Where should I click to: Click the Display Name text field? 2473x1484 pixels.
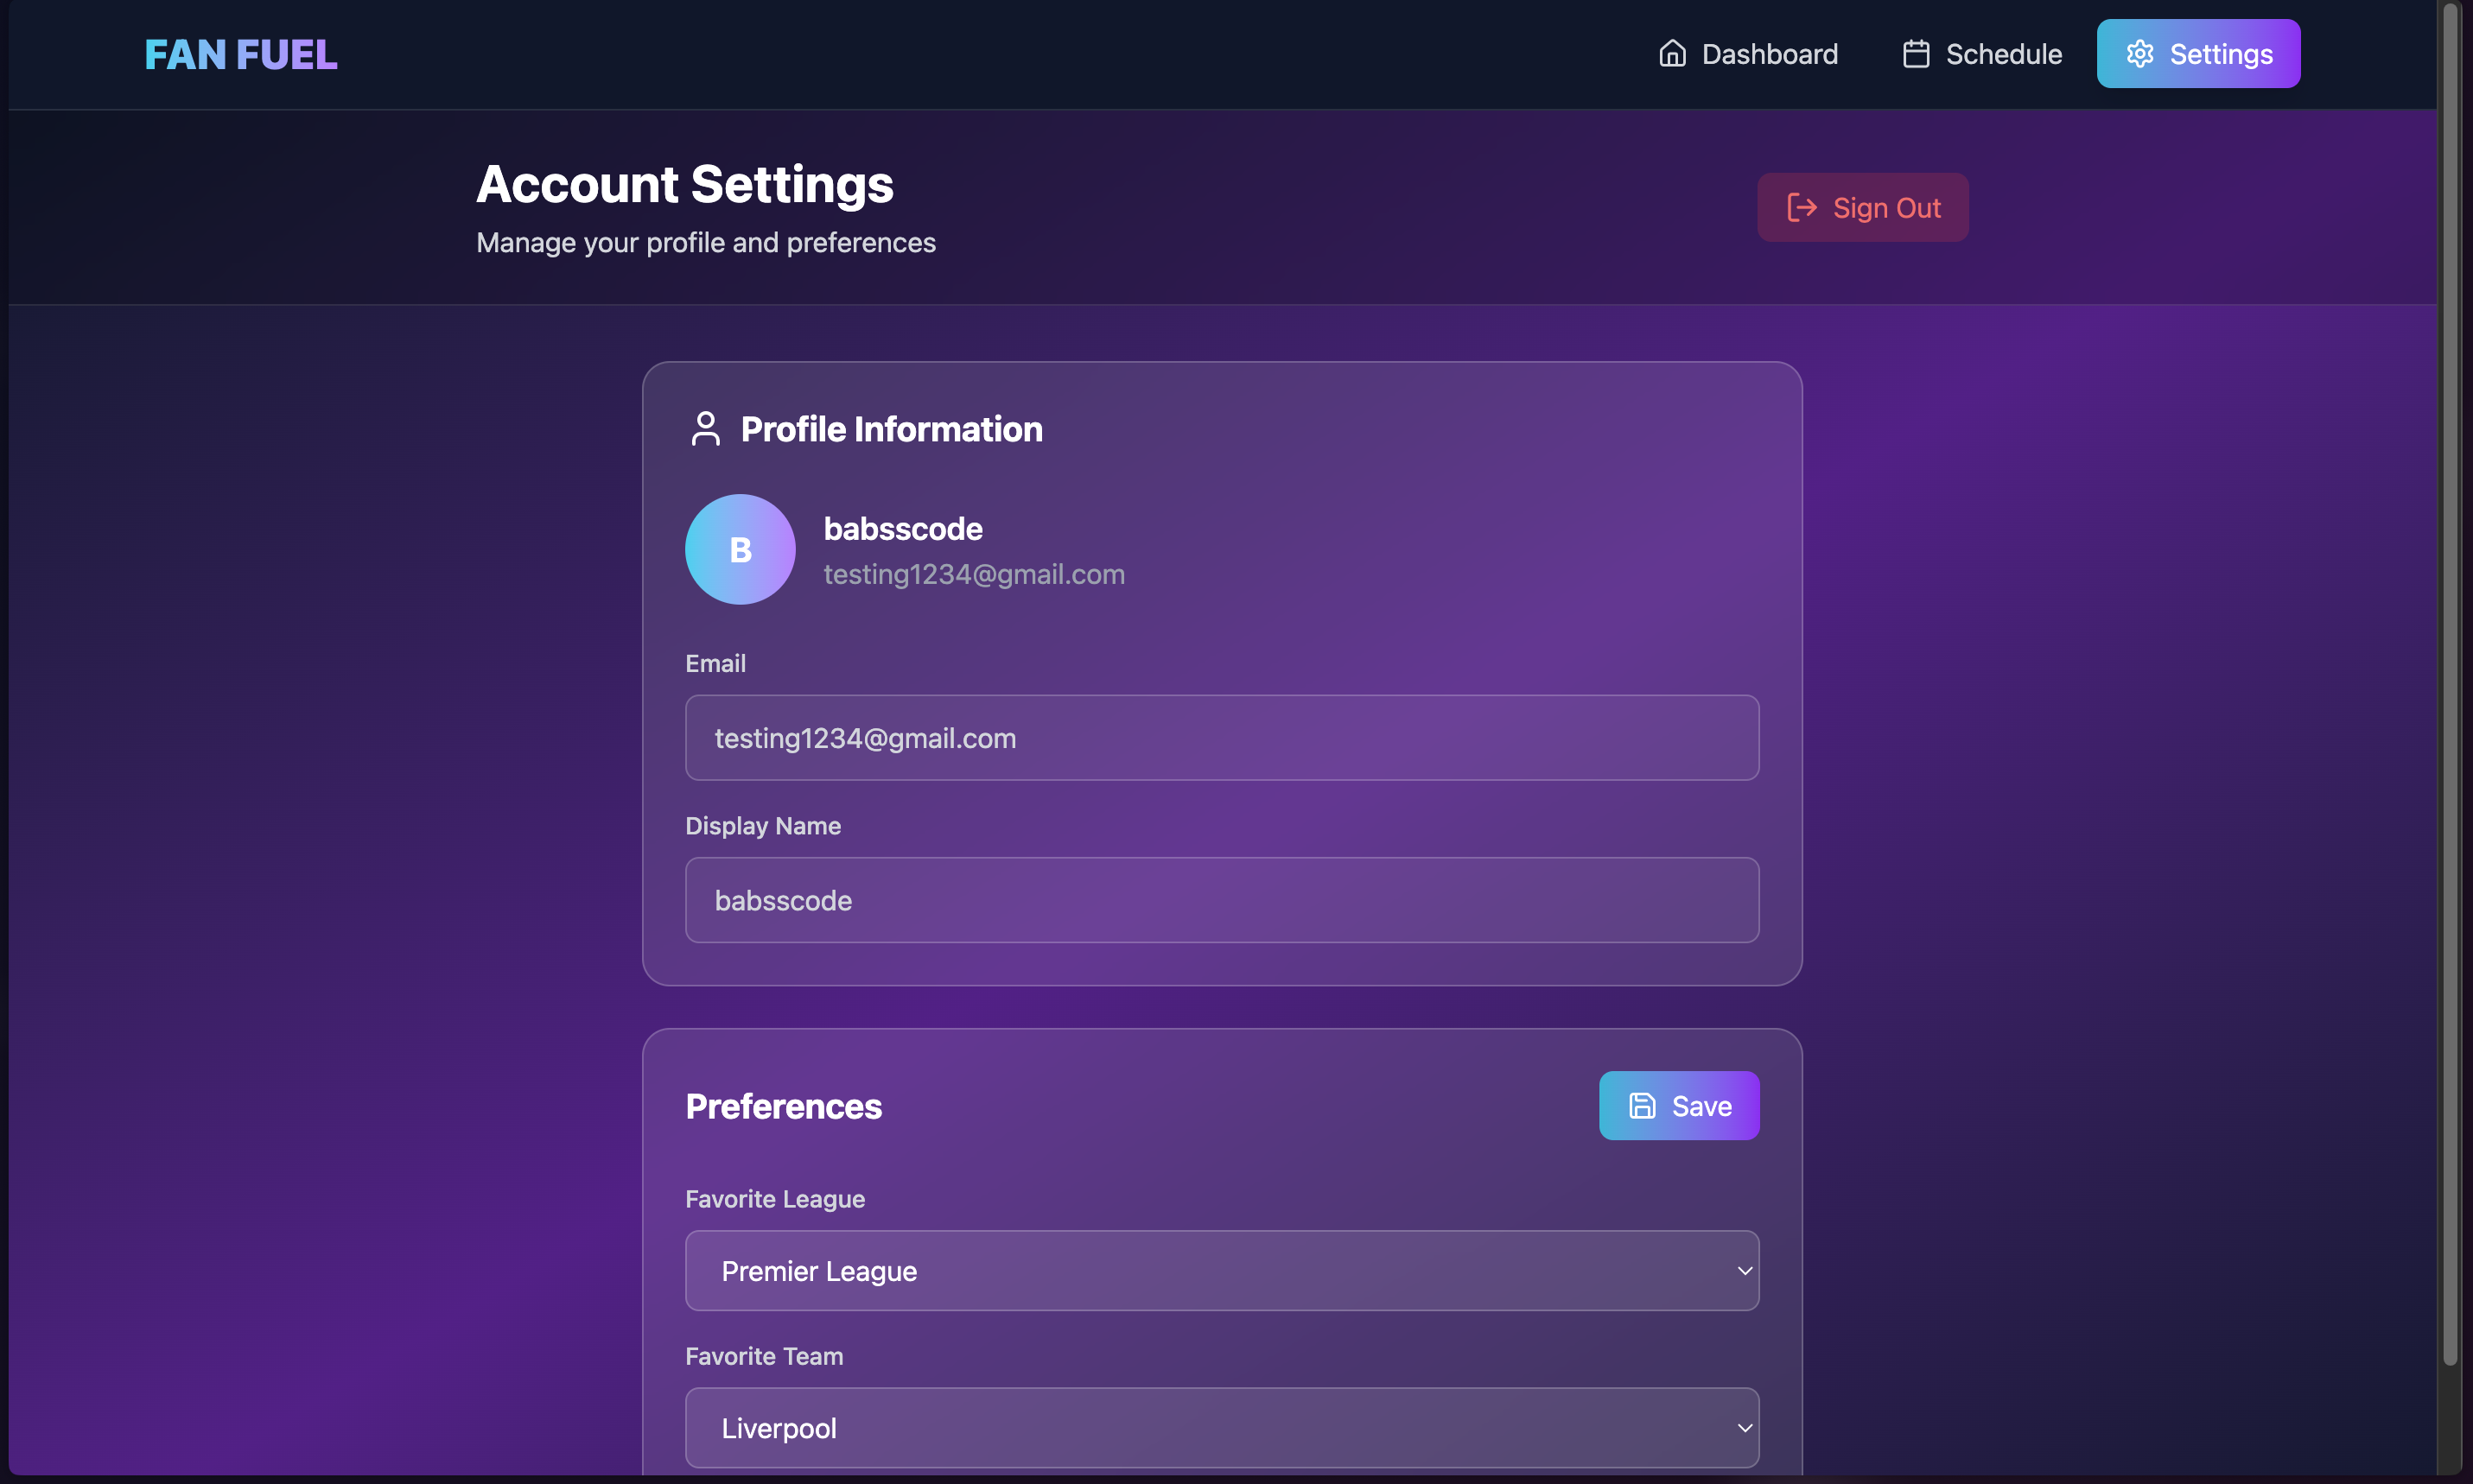tap(1220, 900)
